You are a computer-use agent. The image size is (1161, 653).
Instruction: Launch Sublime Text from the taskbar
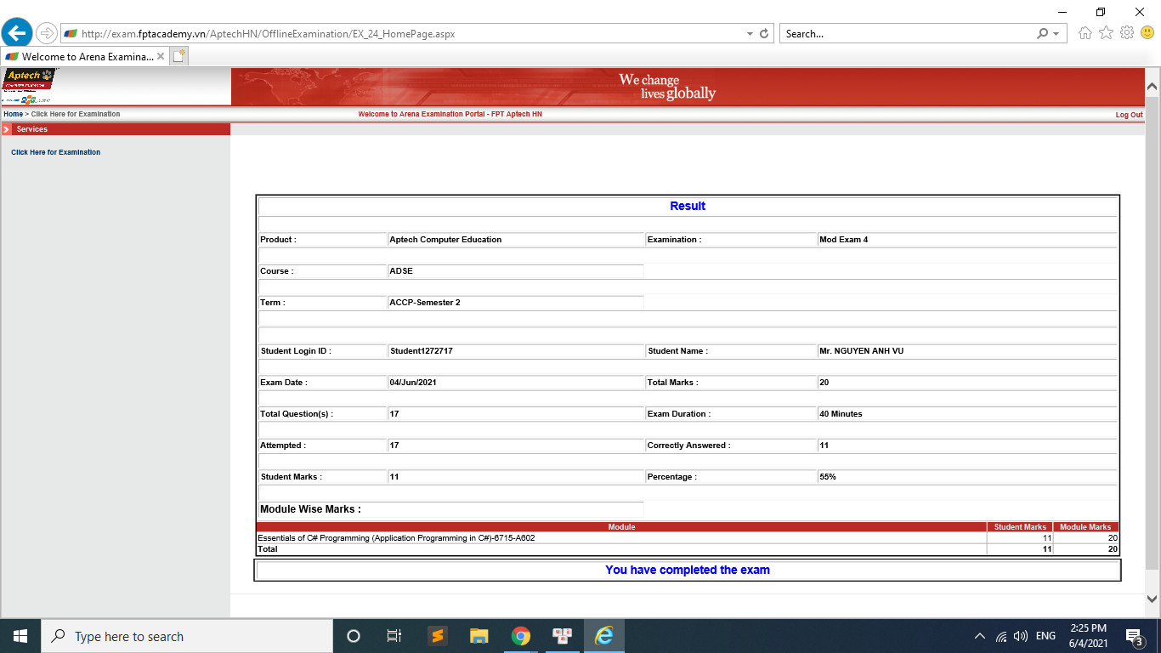[437, 636]
